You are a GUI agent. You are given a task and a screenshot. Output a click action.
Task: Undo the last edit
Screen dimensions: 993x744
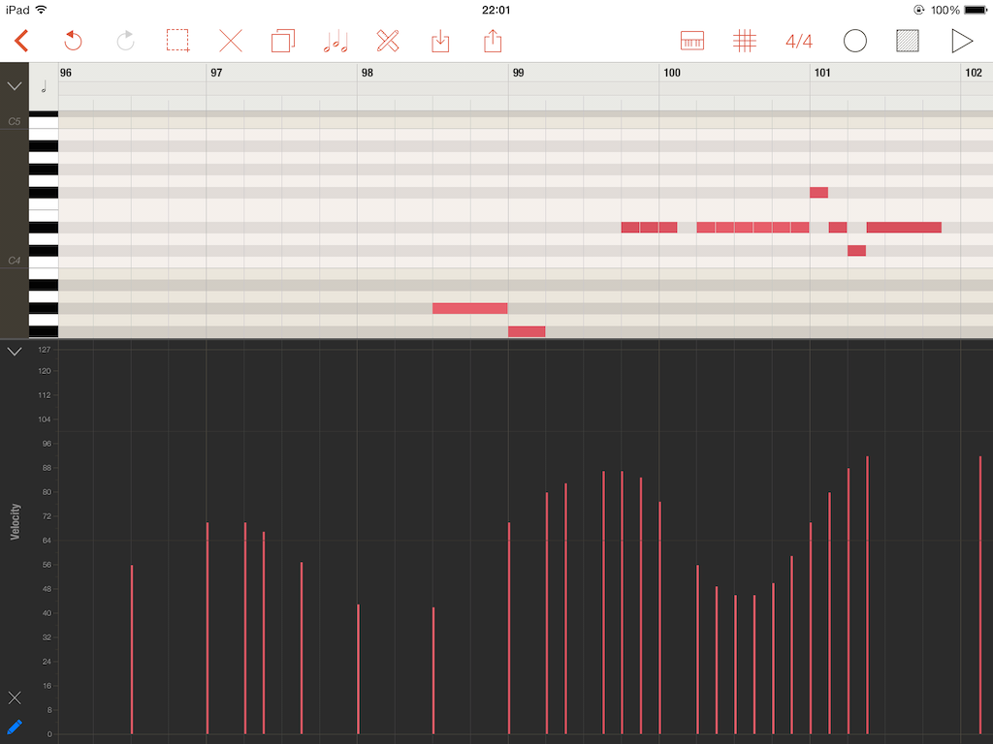pyautogui.click(x=73, y=41)
